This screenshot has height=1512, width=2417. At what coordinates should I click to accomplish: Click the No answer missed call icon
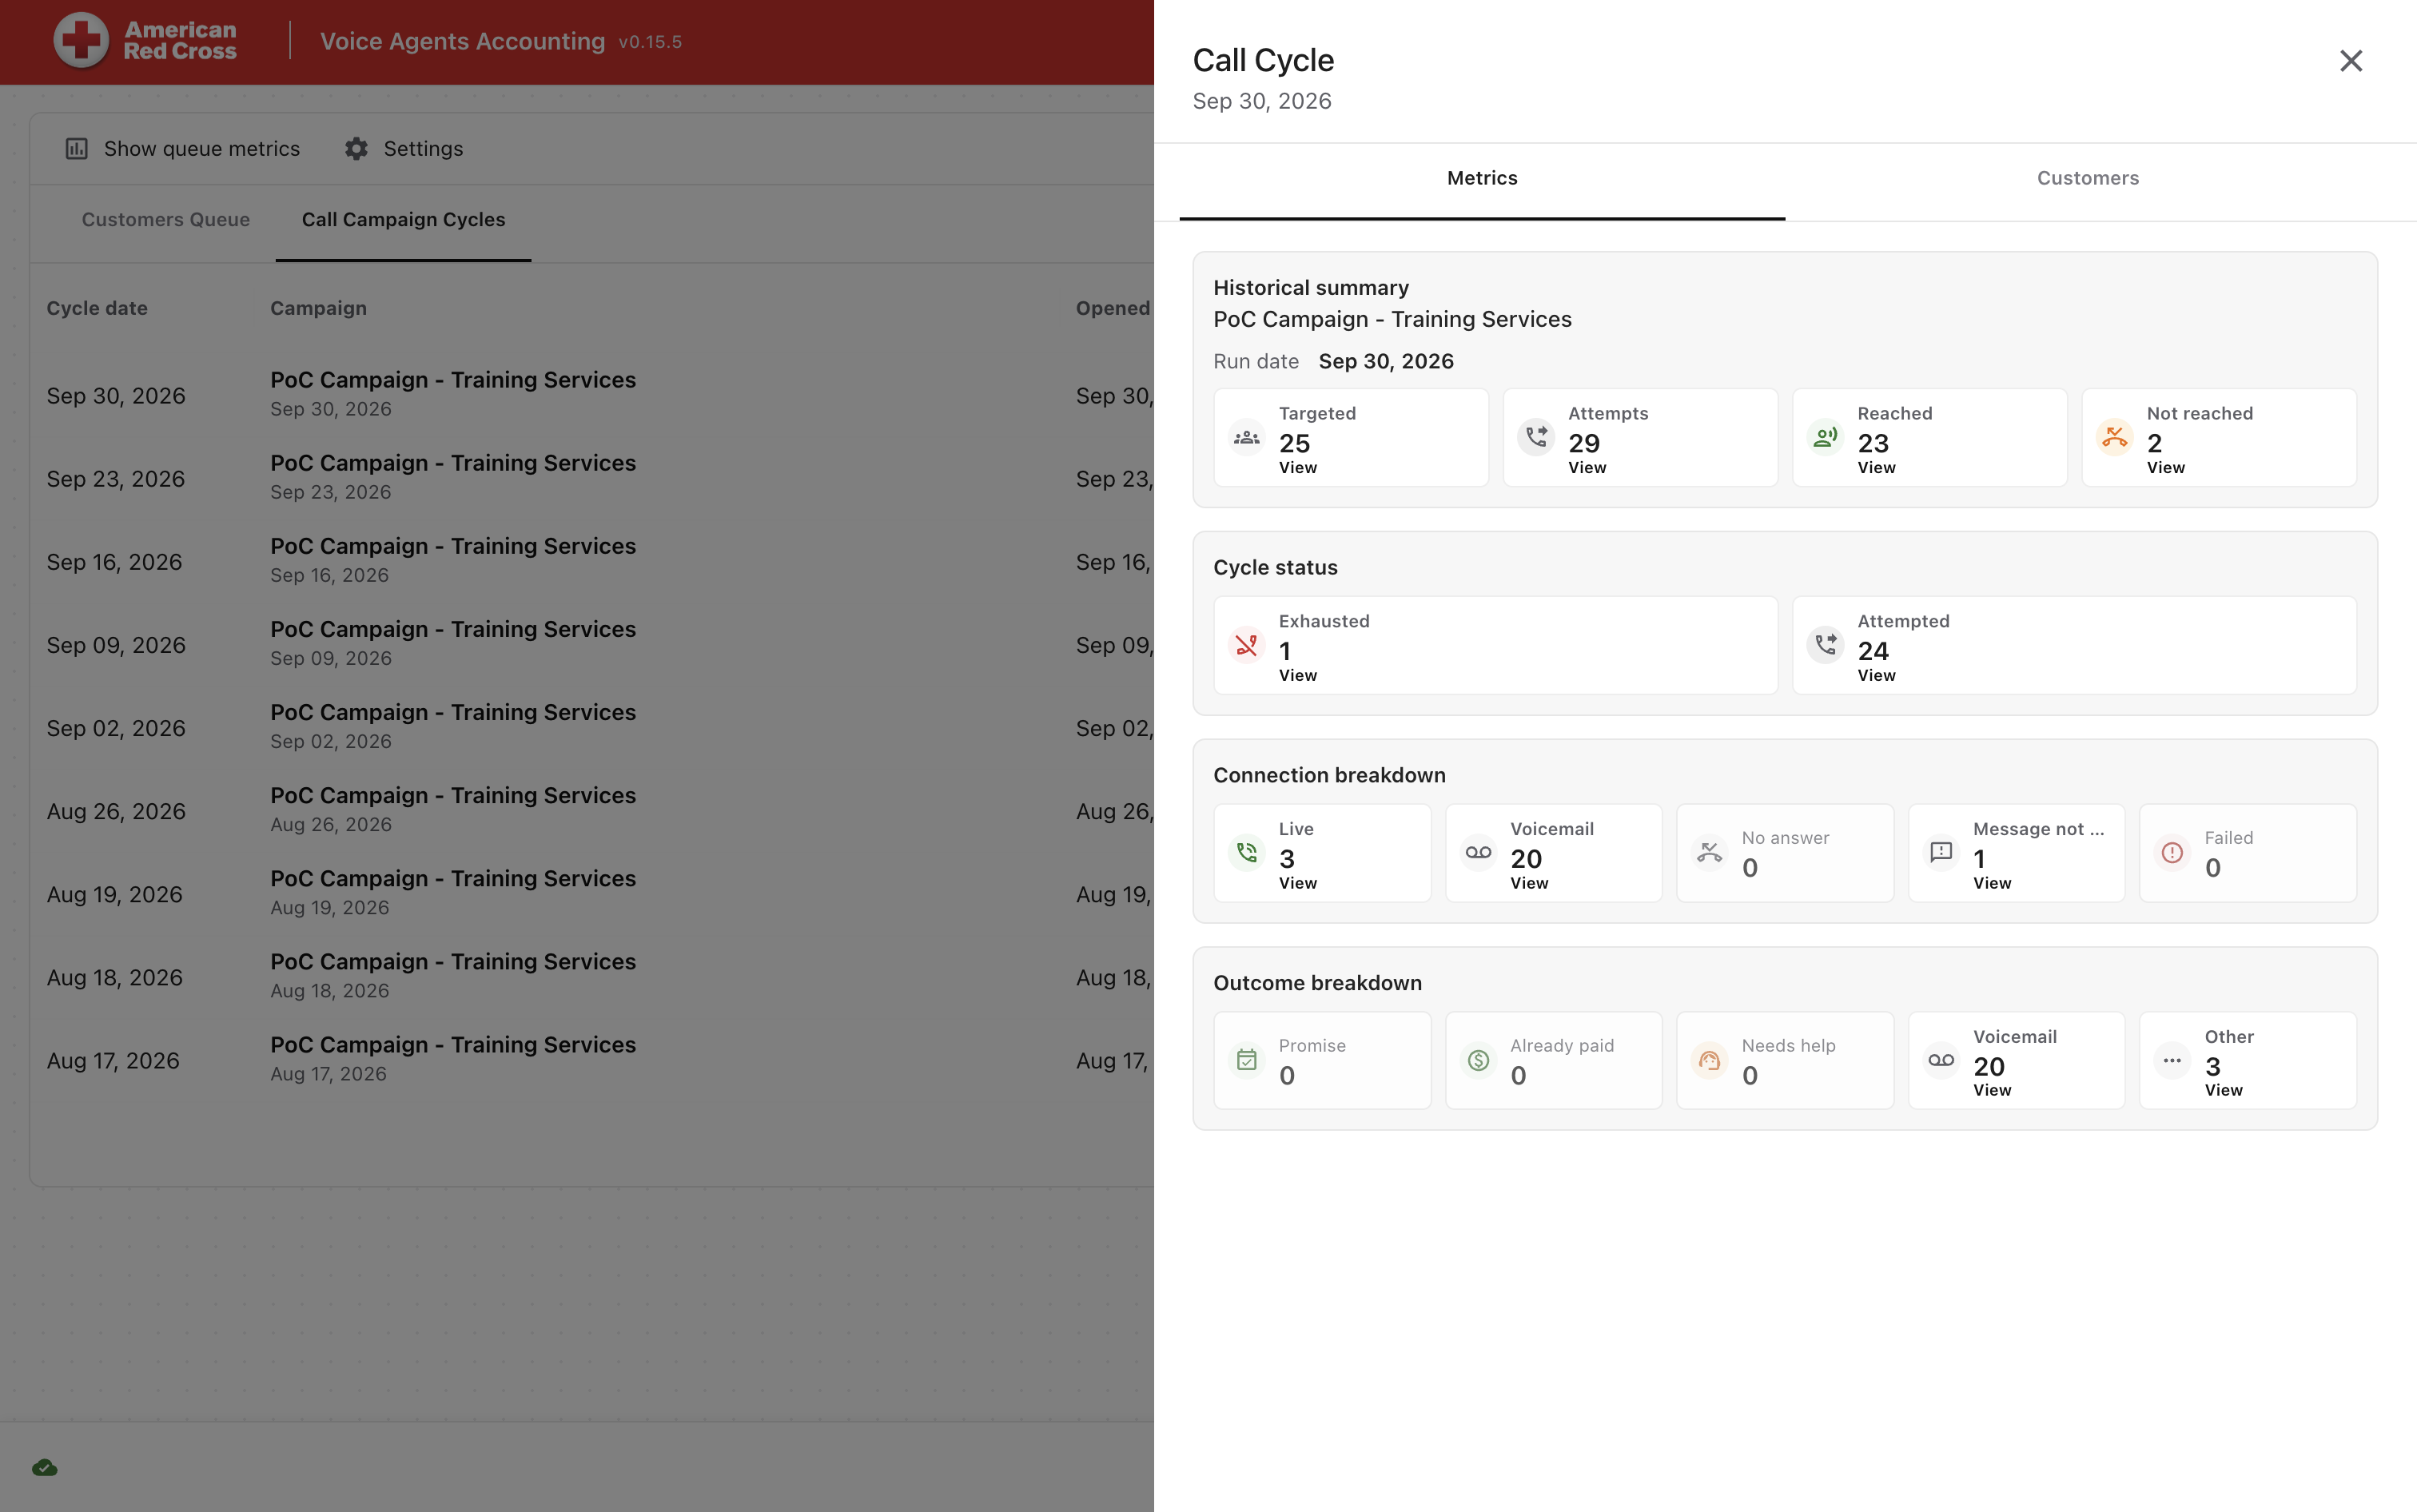click(x=1709, y=853)
